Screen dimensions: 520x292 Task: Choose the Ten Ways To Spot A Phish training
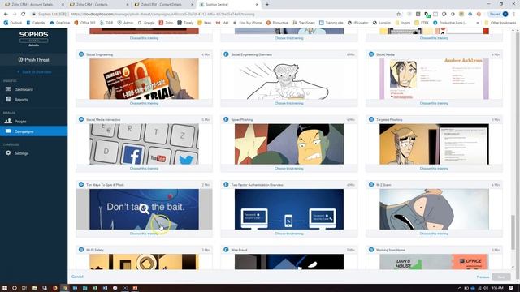[144, 234]
